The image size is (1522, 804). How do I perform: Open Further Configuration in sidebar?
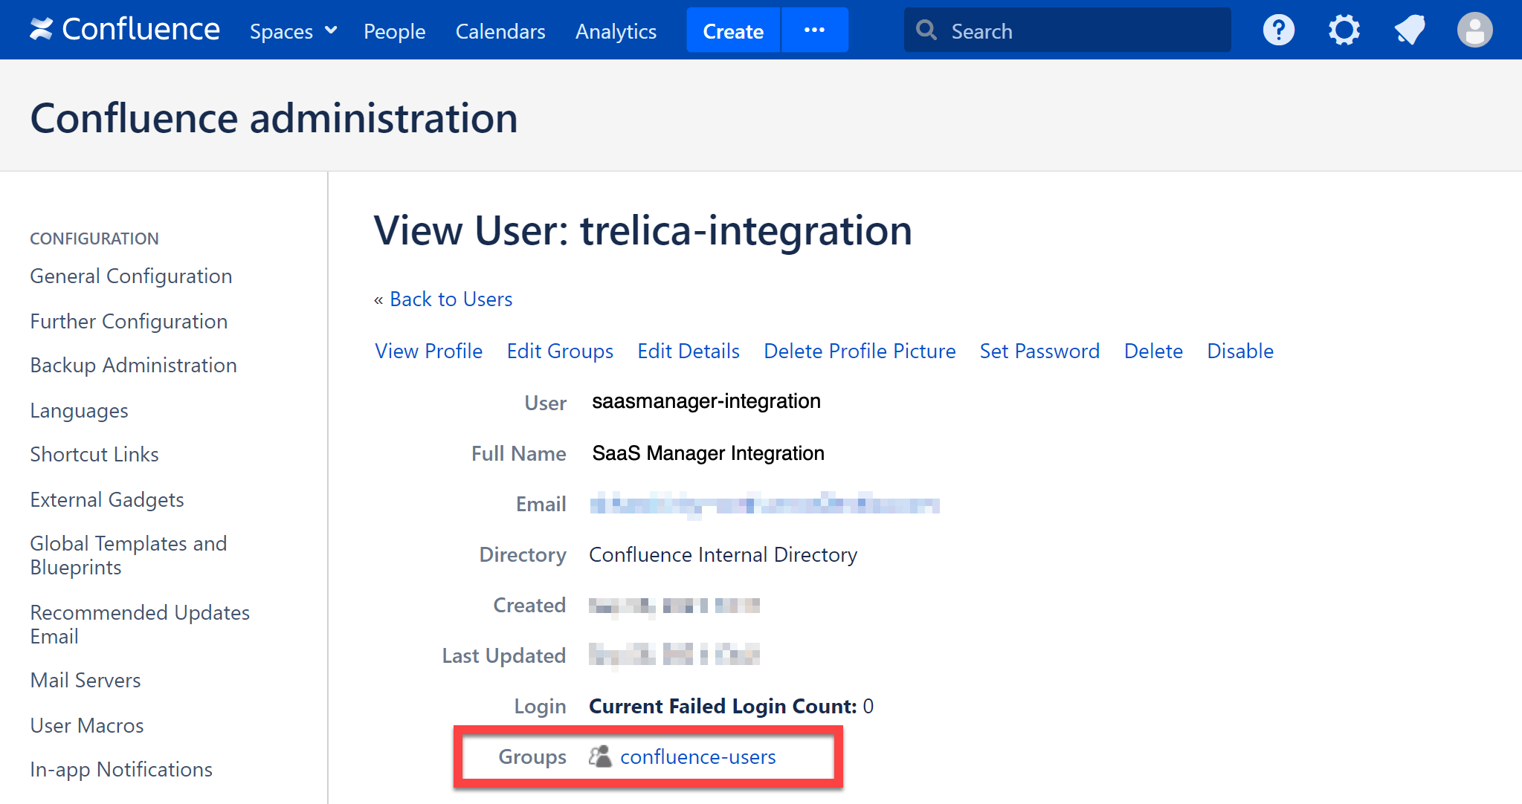click(x=129, y=321)
